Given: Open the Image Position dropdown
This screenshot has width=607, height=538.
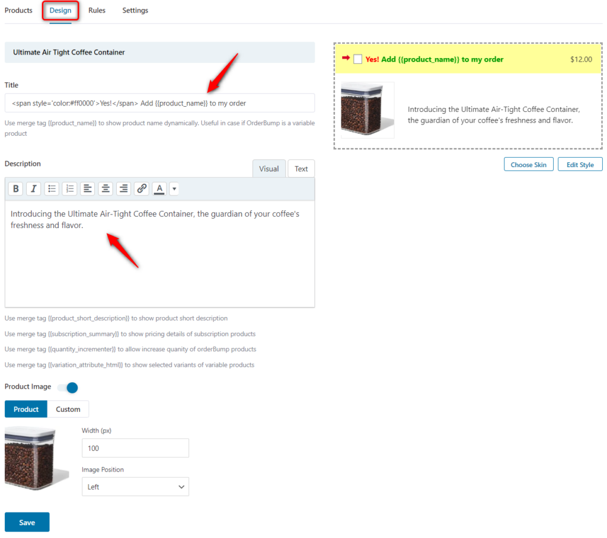Looking at the screenshot, I should [x=135, y=486].
